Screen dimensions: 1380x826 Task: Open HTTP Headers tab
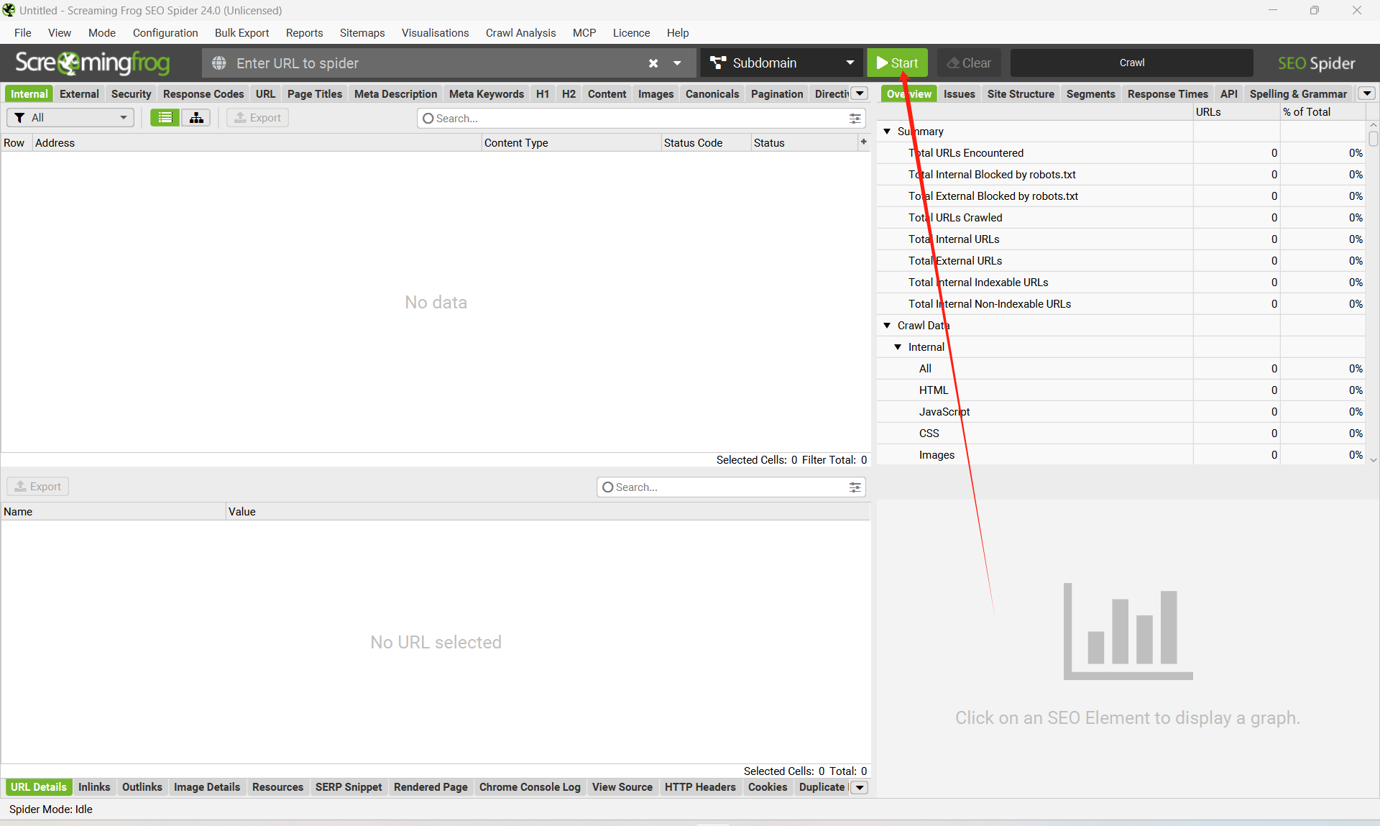[700, 787]
